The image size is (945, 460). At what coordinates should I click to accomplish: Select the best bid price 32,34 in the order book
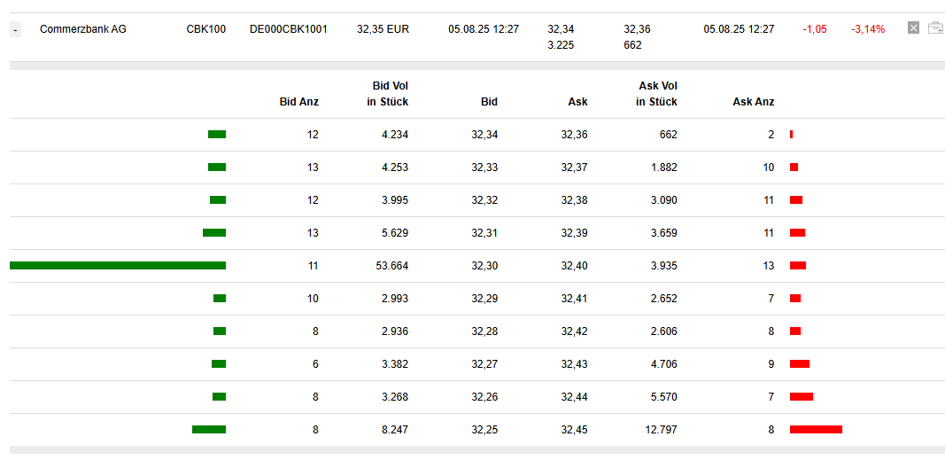484,135
